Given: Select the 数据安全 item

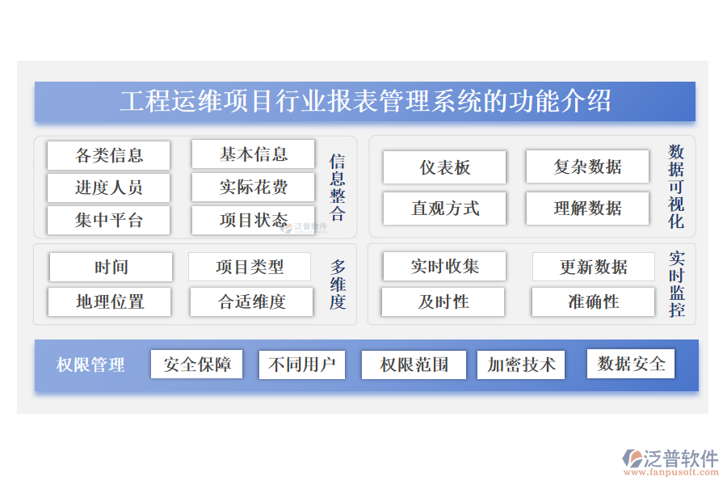Looking at the screenshot, I should tap(630, 365).
